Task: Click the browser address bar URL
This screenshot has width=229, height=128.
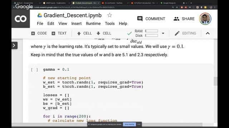Action: pyautogui.click(x=74, y=7)
